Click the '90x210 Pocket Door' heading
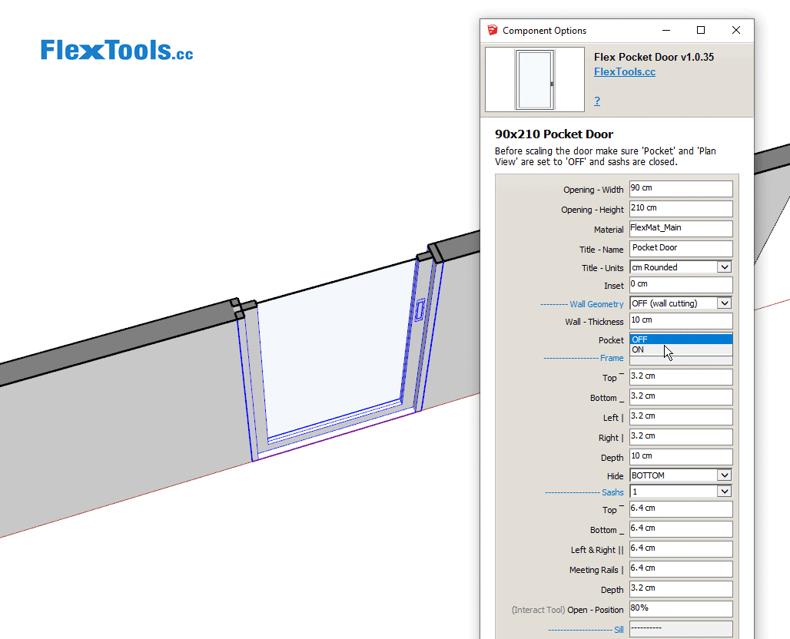The image size is (790, 639). (554, 134)
